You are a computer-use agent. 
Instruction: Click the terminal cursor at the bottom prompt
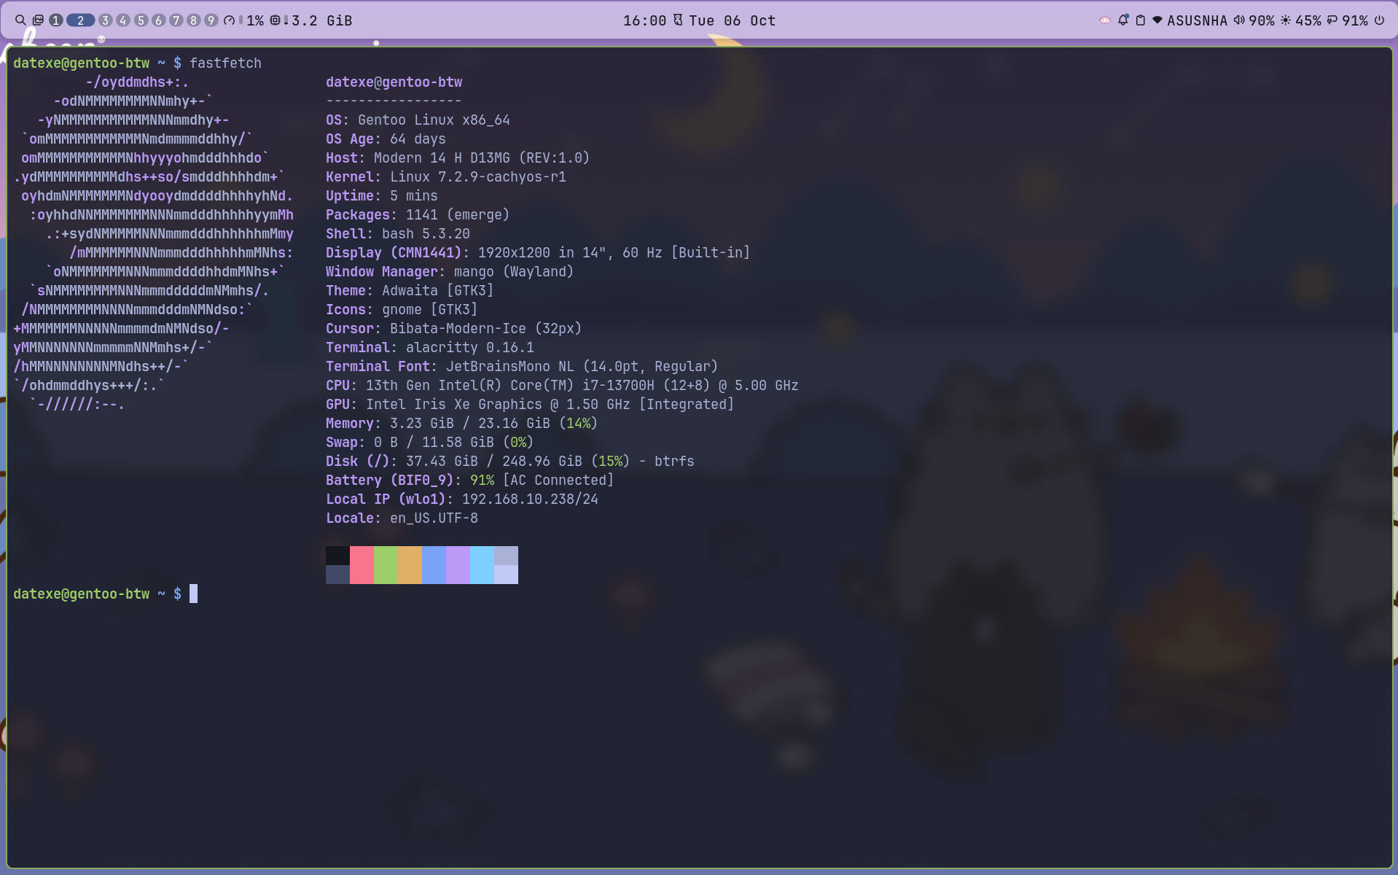[x=193, y=594]
